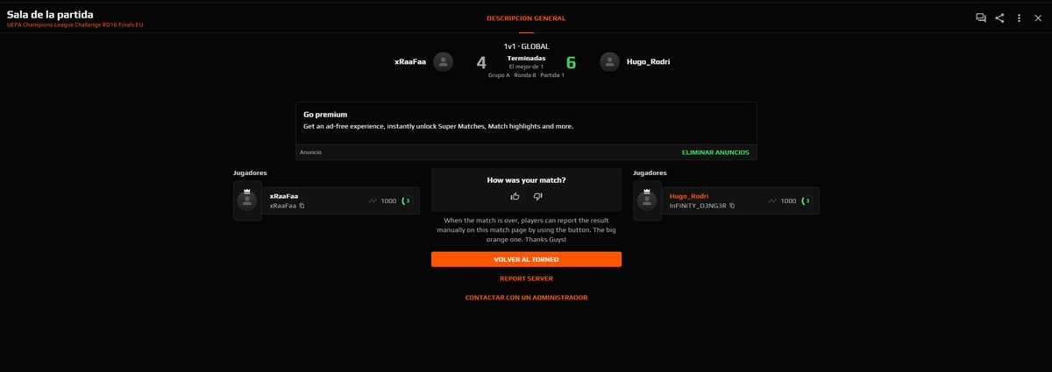Click the Anuncio label in the ad

[x=310, y=152]
